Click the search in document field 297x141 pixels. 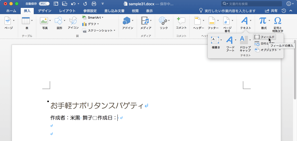point(252,4)
